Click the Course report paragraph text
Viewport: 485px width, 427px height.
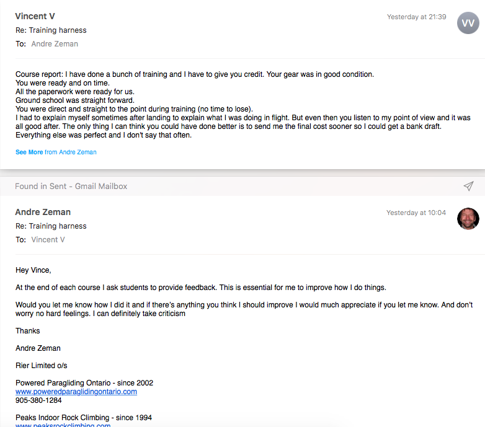tap(242, 105)
